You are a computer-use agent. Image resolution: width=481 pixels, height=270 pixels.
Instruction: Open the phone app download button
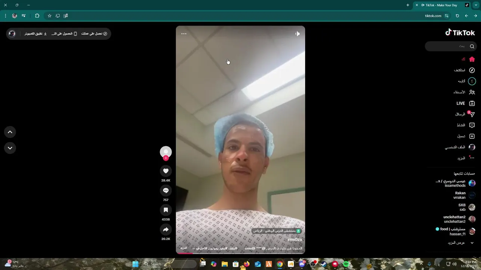64,34
